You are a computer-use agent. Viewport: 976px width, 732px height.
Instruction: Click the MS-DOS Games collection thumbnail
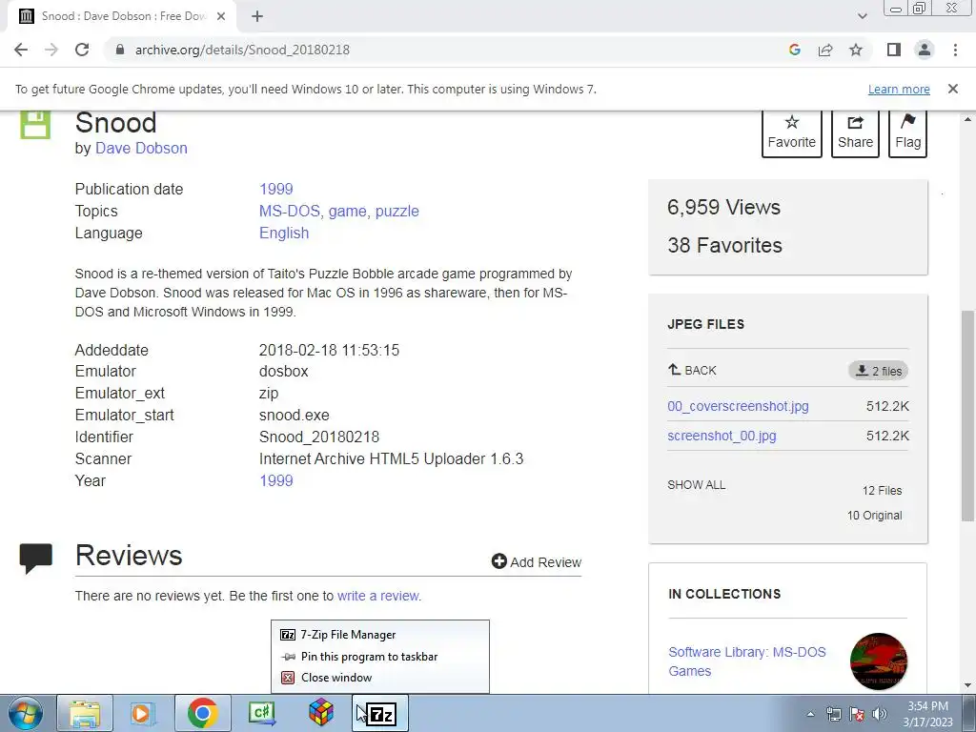tap(878, 661)
